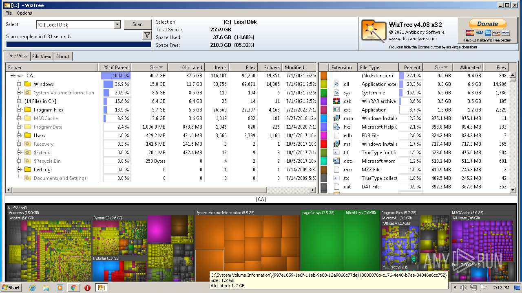The height and width of the screenshot is (293, 522).
Task: Open the File menu
Action: tap(9, 13)
